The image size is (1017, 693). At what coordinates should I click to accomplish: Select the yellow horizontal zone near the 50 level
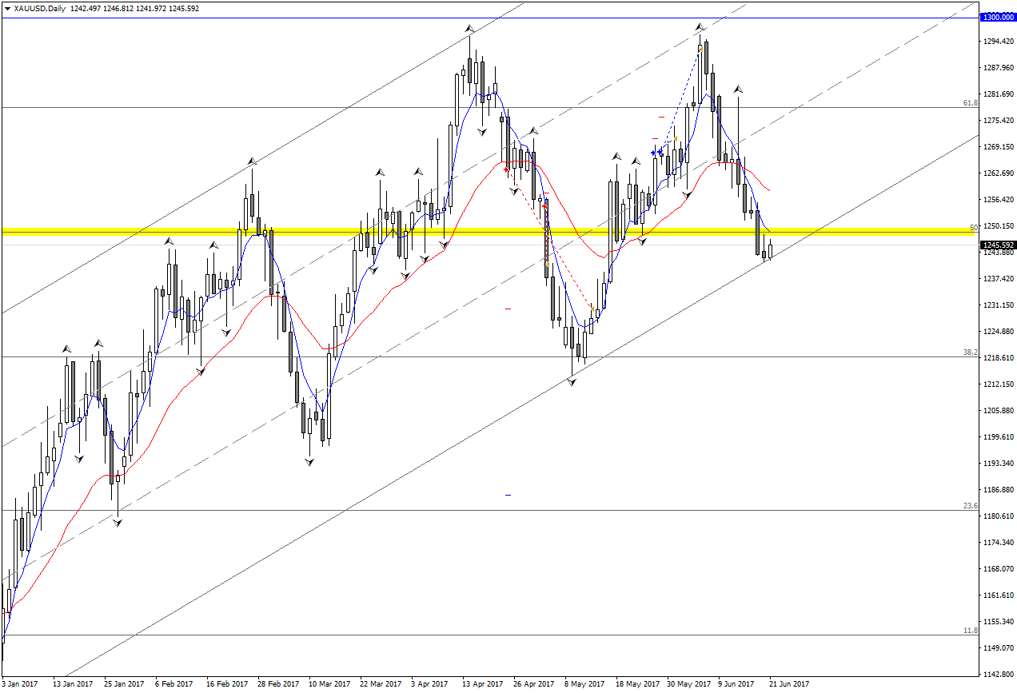pos(489,232)
